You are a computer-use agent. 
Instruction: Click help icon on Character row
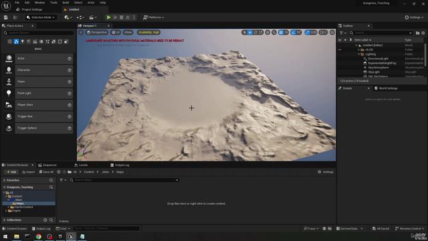70,70
